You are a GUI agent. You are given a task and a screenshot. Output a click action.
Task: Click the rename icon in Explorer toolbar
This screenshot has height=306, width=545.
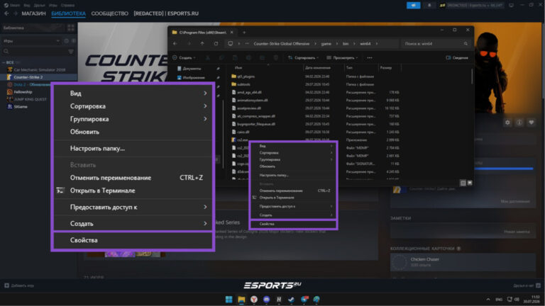click(248, 57)
